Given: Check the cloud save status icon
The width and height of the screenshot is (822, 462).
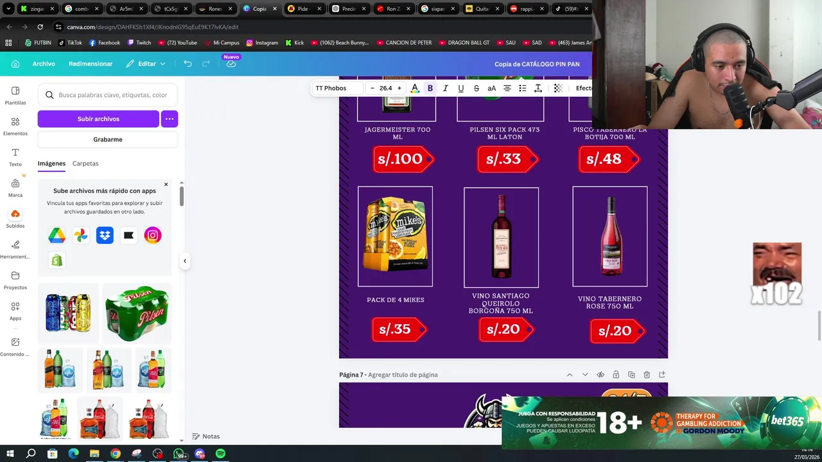Looking at the screenshot, I should (x=231, y=64).
